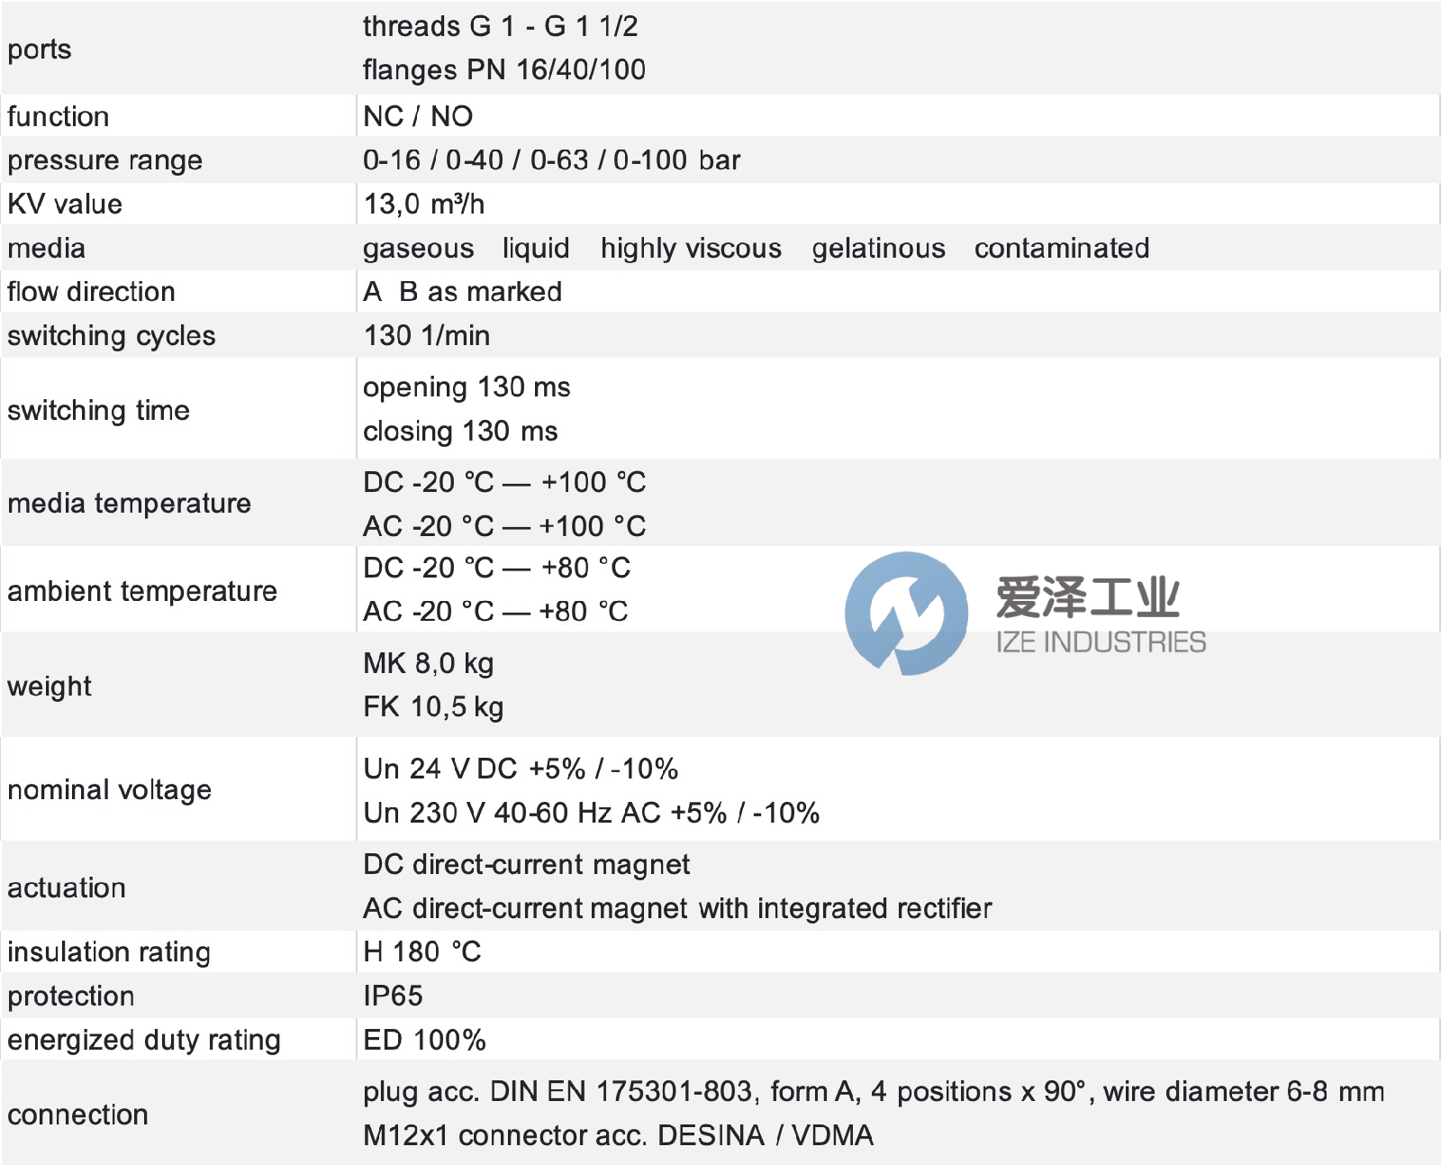
Task: Click the 'gelatinous' media entry
Action: (x=878, y=249)
